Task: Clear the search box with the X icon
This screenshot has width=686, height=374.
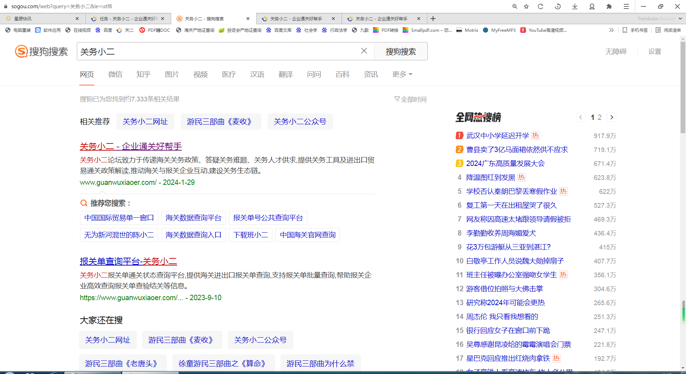Action: point(364,51)
